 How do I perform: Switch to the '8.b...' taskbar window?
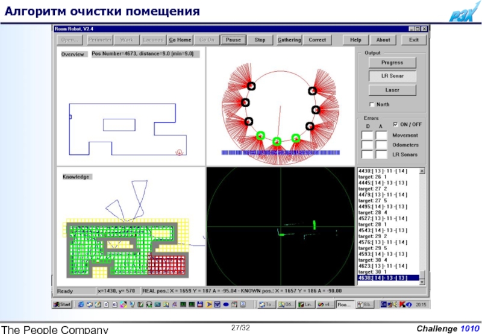click(x=365, y=304)
